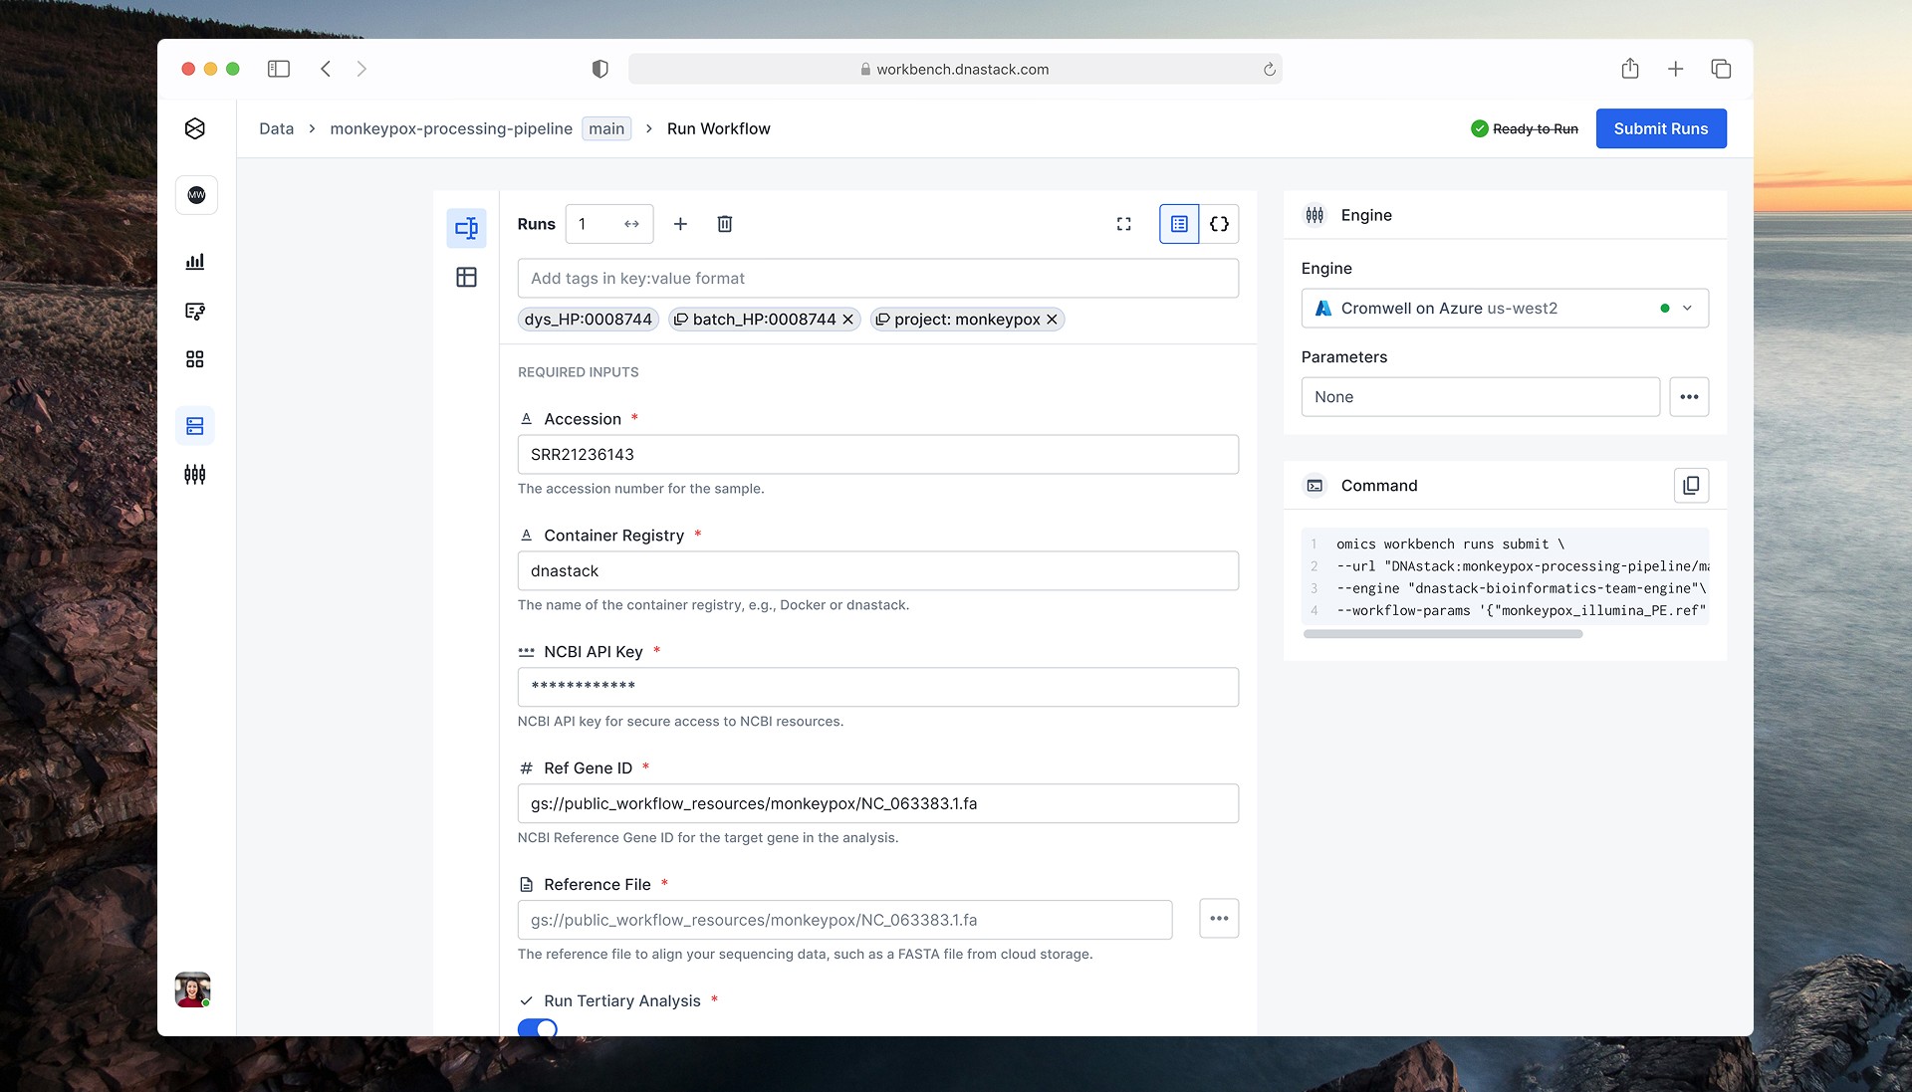Viewport: 1912px width, 1092px height.
Task: Toggle the browser sidebar icon
Action: point(279,69)
